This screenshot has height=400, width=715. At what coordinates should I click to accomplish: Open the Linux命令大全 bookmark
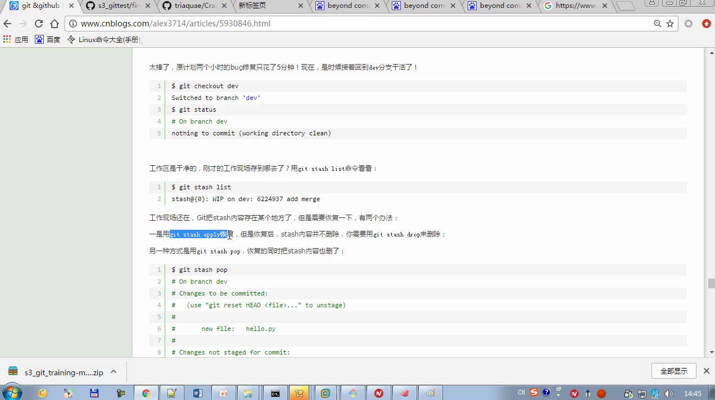[x=105, y=39]
